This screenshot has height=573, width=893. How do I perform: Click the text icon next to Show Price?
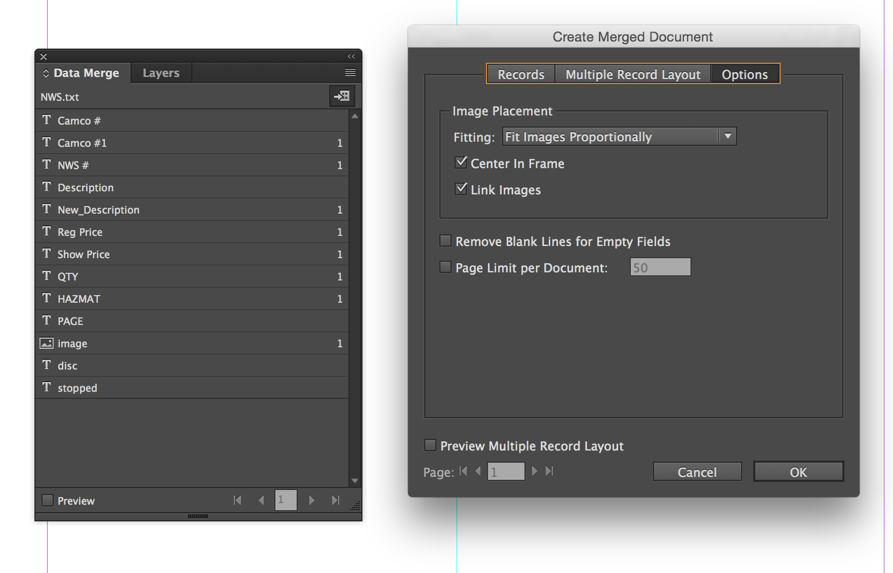[47, 254]
